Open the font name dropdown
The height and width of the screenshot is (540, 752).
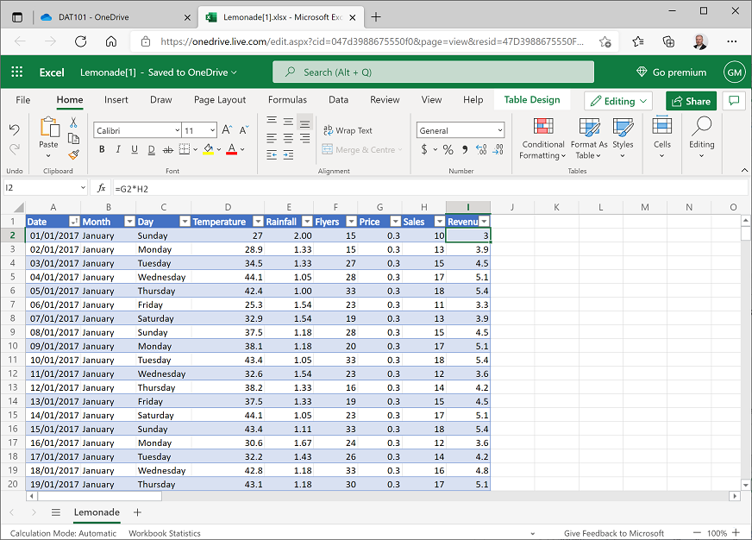click(177, 130)
